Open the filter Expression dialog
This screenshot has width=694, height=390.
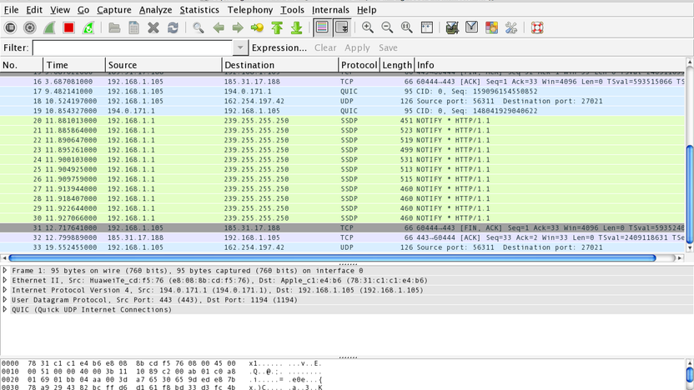pos(279,47)
